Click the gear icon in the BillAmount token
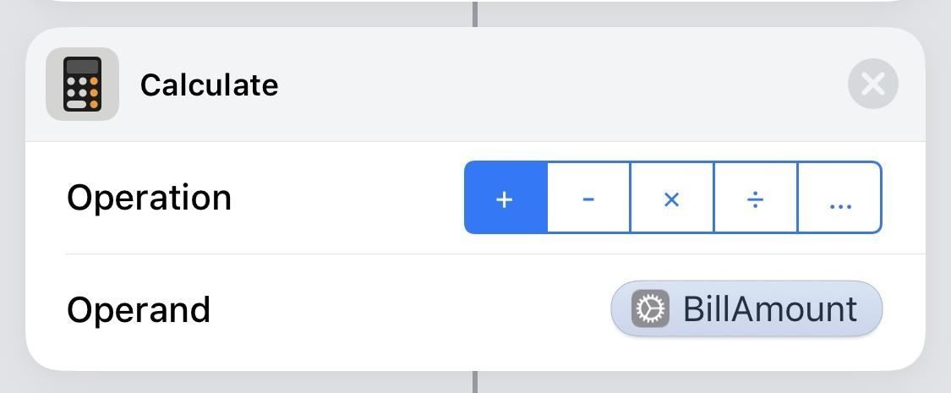The width and height of the screenshot is (951, 393). pyautogui.click(x=650, y=309)
